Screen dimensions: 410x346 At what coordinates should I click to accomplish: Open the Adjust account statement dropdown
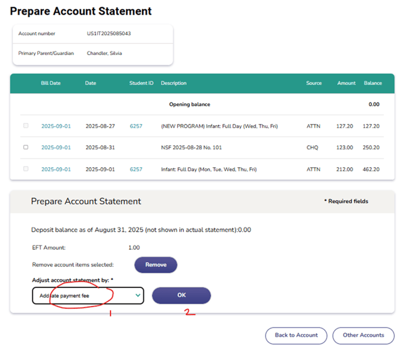[x=88, y=295]
